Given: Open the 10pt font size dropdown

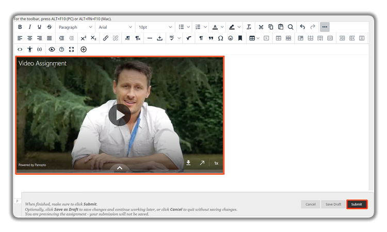Looking at the screenshot, I should 155,27.
